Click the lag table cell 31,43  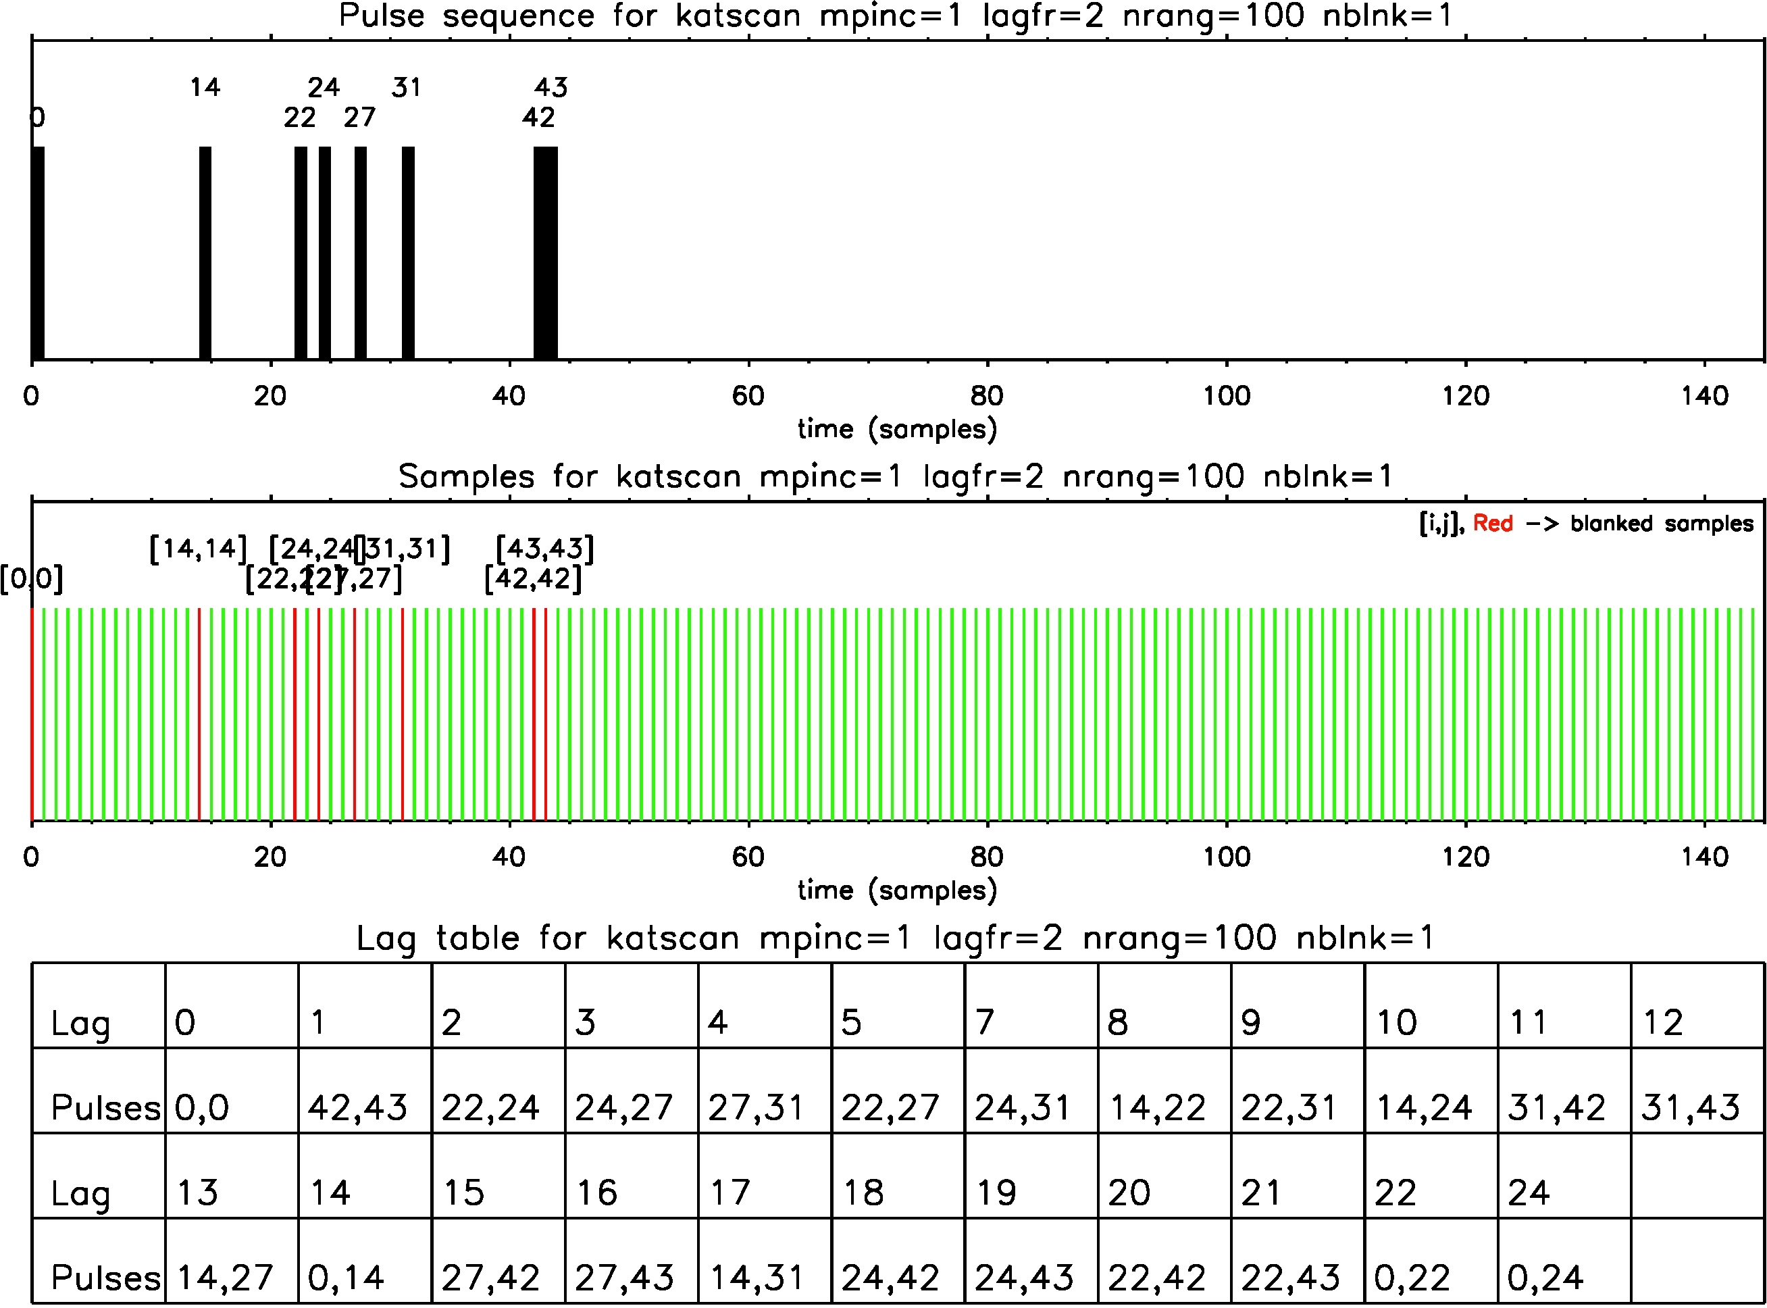1689,1107
